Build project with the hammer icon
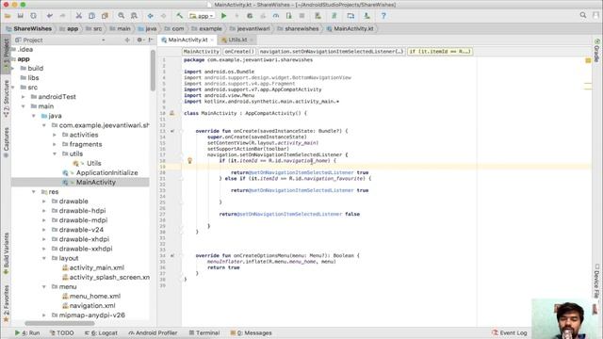The width and height of the screenshot is (603, 339). [x=180, y=16]
